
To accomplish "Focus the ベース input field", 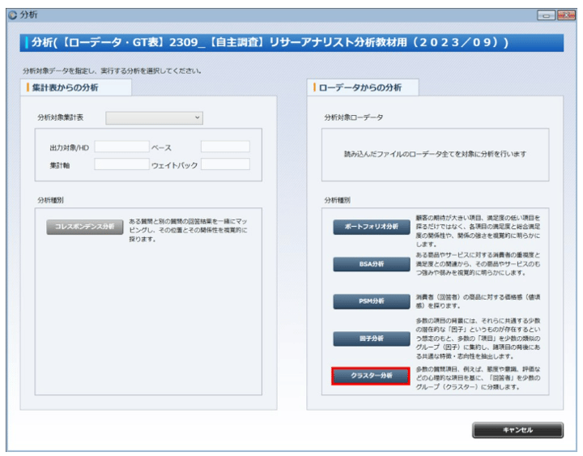I will pos(225,147).
